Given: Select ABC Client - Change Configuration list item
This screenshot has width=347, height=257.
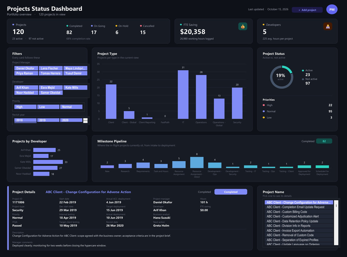Looking at the screenshot, I should 299,202.
